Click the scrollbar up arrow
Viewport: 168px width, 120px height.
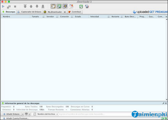click(166, 19)
